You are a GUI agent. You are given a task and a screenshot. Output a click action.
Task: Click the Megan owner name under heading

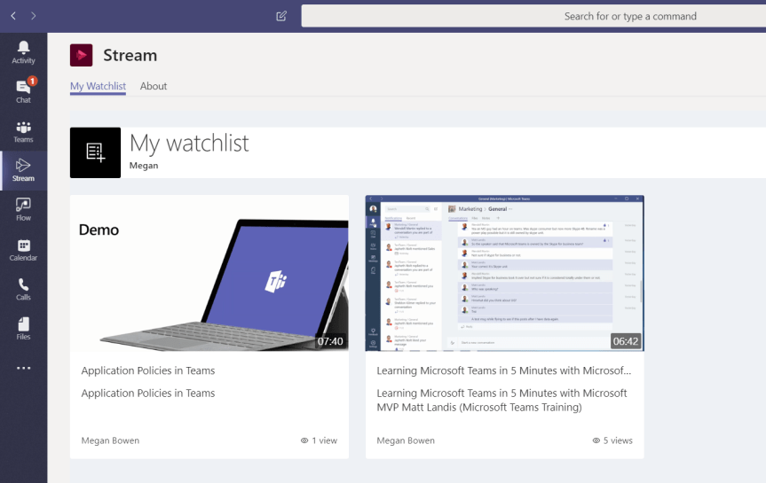(144, 166)
